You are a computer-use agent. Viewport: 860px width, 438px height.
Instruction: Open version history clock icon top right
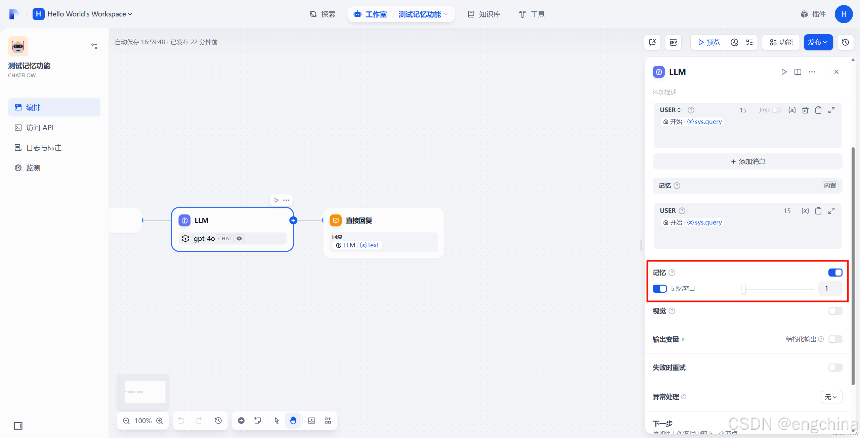[x=846, y=42]
